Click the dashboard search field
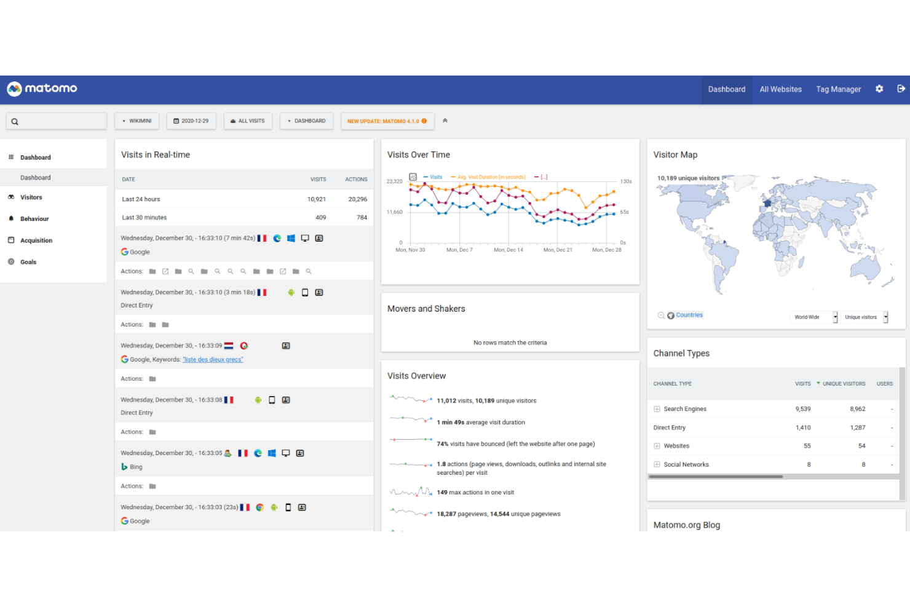The width and height of the screenshot is (910, 607). pos(56,121)
